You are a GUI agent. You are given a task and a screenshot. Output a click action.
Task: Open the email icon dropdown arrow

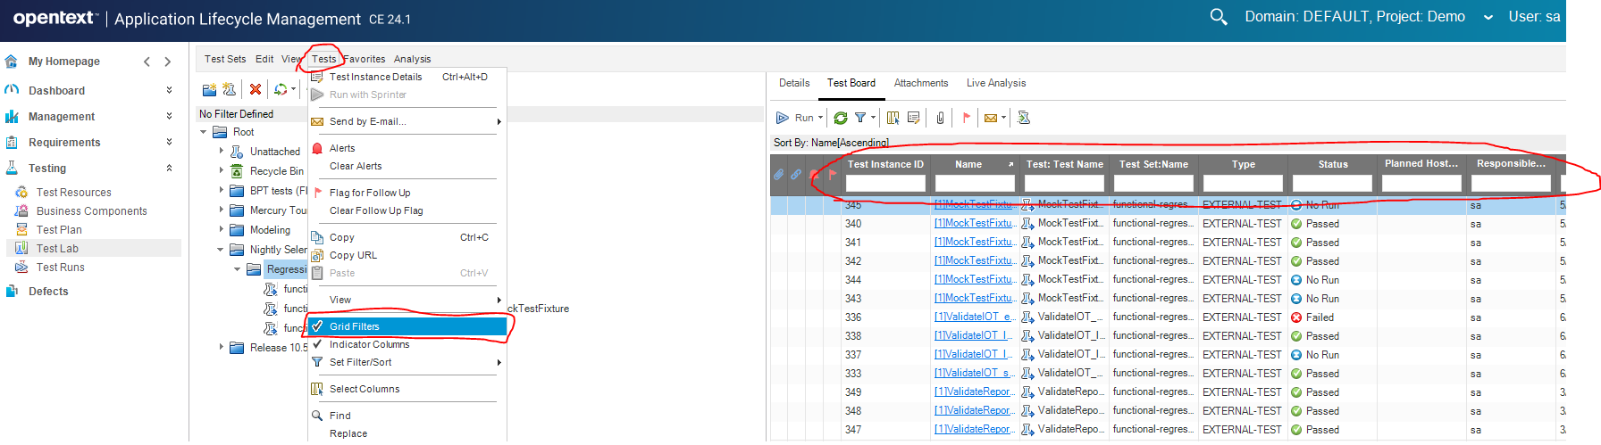[x=1003, y=118]
